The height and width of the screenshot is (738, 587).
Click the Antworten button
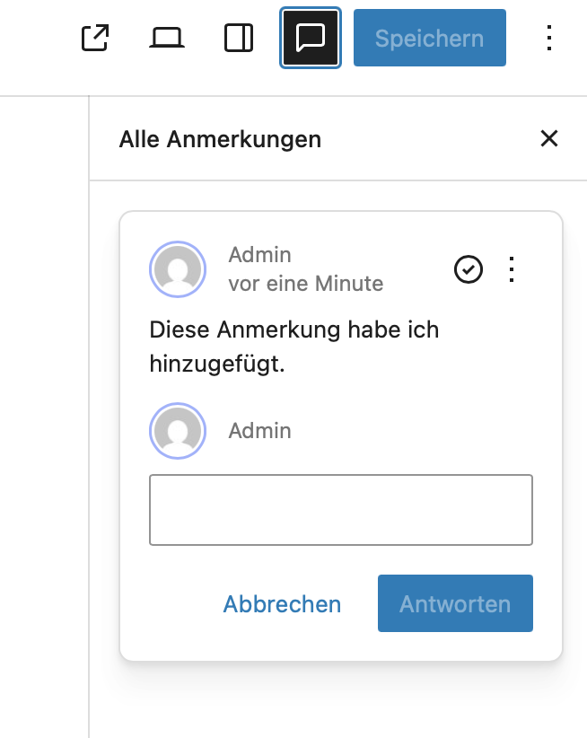point(455,604)
